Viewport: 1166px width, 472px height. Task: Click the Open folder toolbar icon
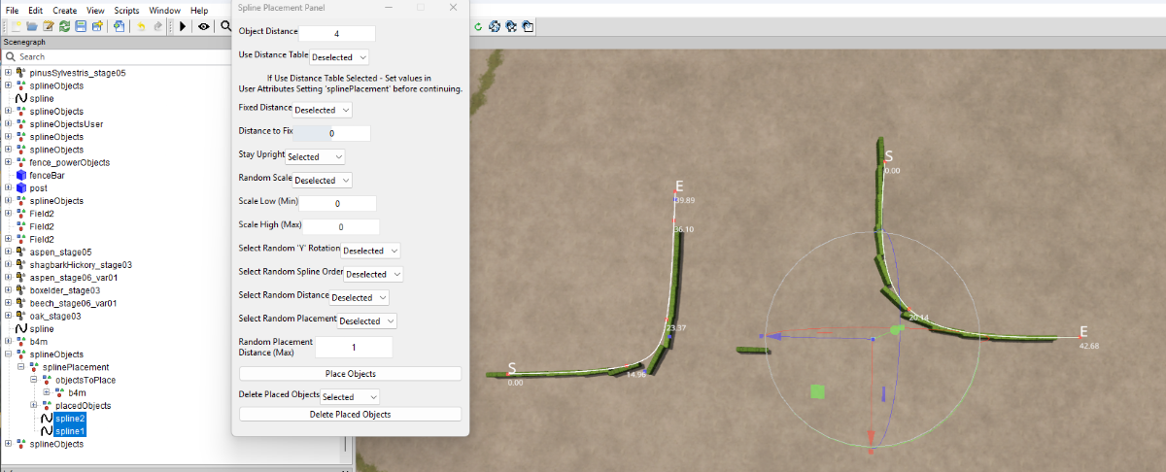(32, 26)
